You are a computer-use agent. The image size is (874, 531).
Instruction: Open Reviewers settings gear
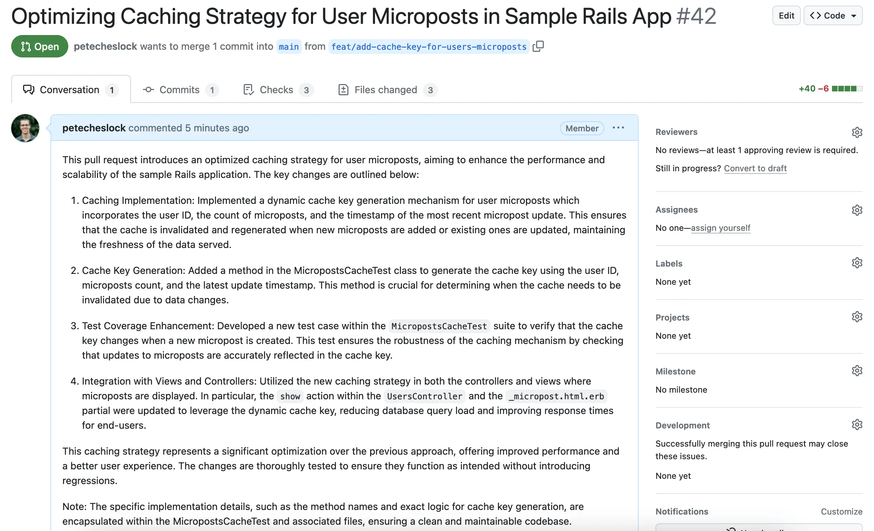point(856,132)
